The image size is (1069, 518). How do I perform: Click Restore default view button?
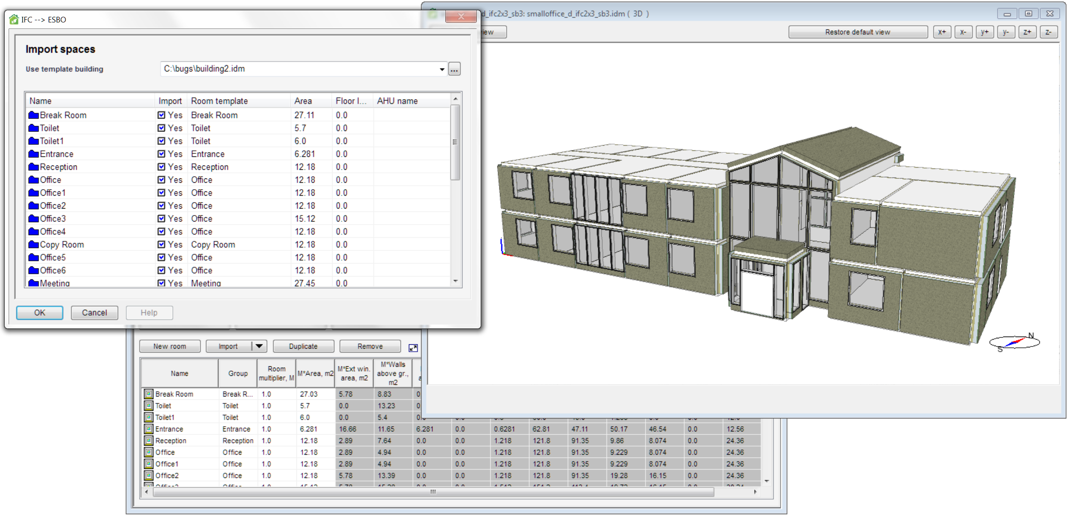coord(858,32)
